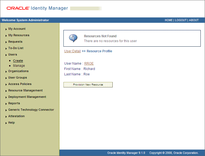The width and height of the screenshot is (205, 156).
Task: Click the Oracle Identity Manager 9.1.0 footer text
Action: (126, 153)
